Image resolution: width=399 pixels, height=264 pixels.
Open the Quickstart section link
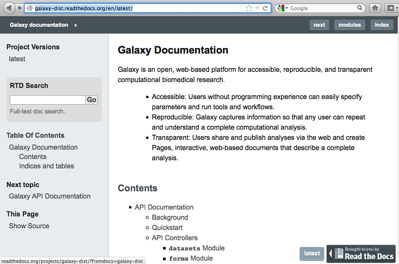coord(167,228)
